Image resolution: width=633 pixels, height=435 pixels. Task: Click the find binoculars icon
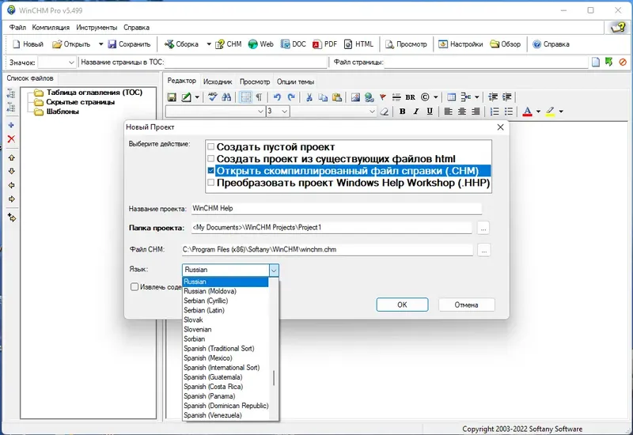(x=226, y=97)
